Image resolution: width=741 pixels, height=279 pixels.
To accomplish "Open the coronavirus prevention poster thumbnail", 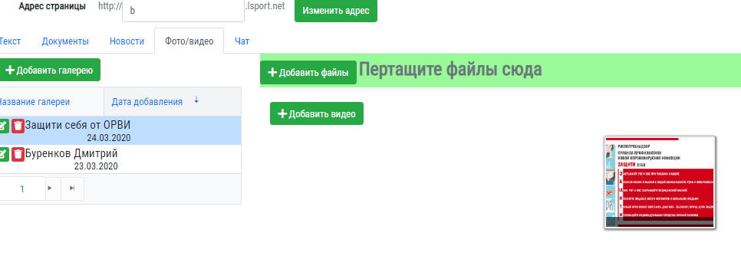I will coord(660,182).
